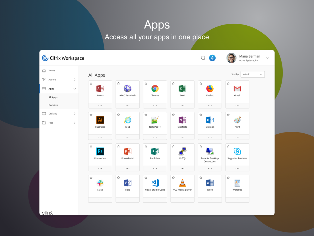Screen dimensions: 314x236
Task: Click Maria Berman's profile photo
Action: (231, 58)
